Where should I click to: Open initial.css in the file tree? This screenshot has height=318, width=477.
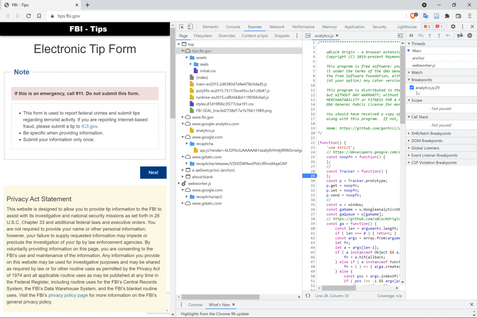[x=208, y=71]
